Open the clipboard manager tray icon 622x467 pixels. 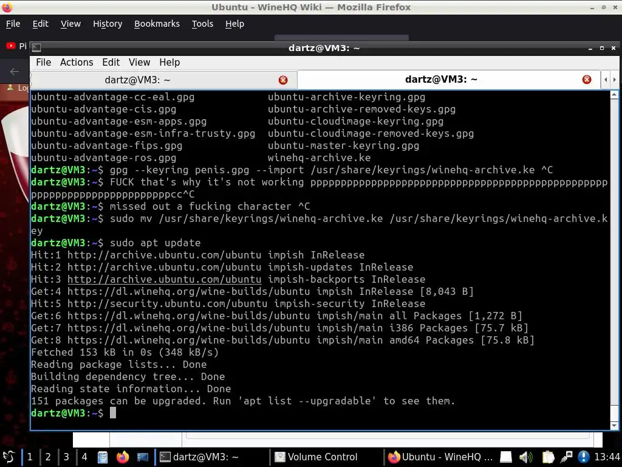pyautogui.click(x=548, y=457)
